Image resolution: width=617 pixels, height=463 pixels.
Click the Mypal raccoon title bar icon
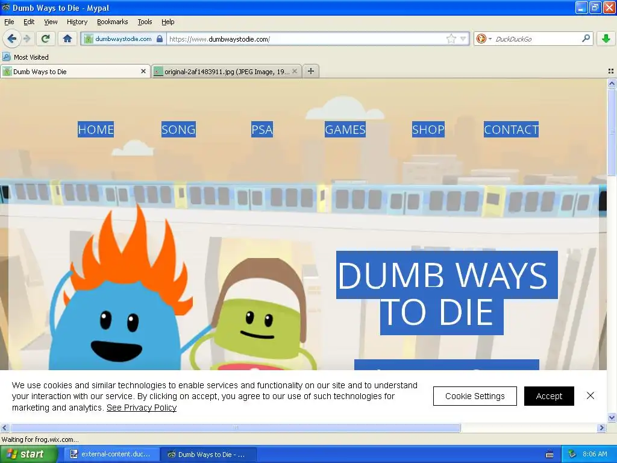click(x=6, y=7)
